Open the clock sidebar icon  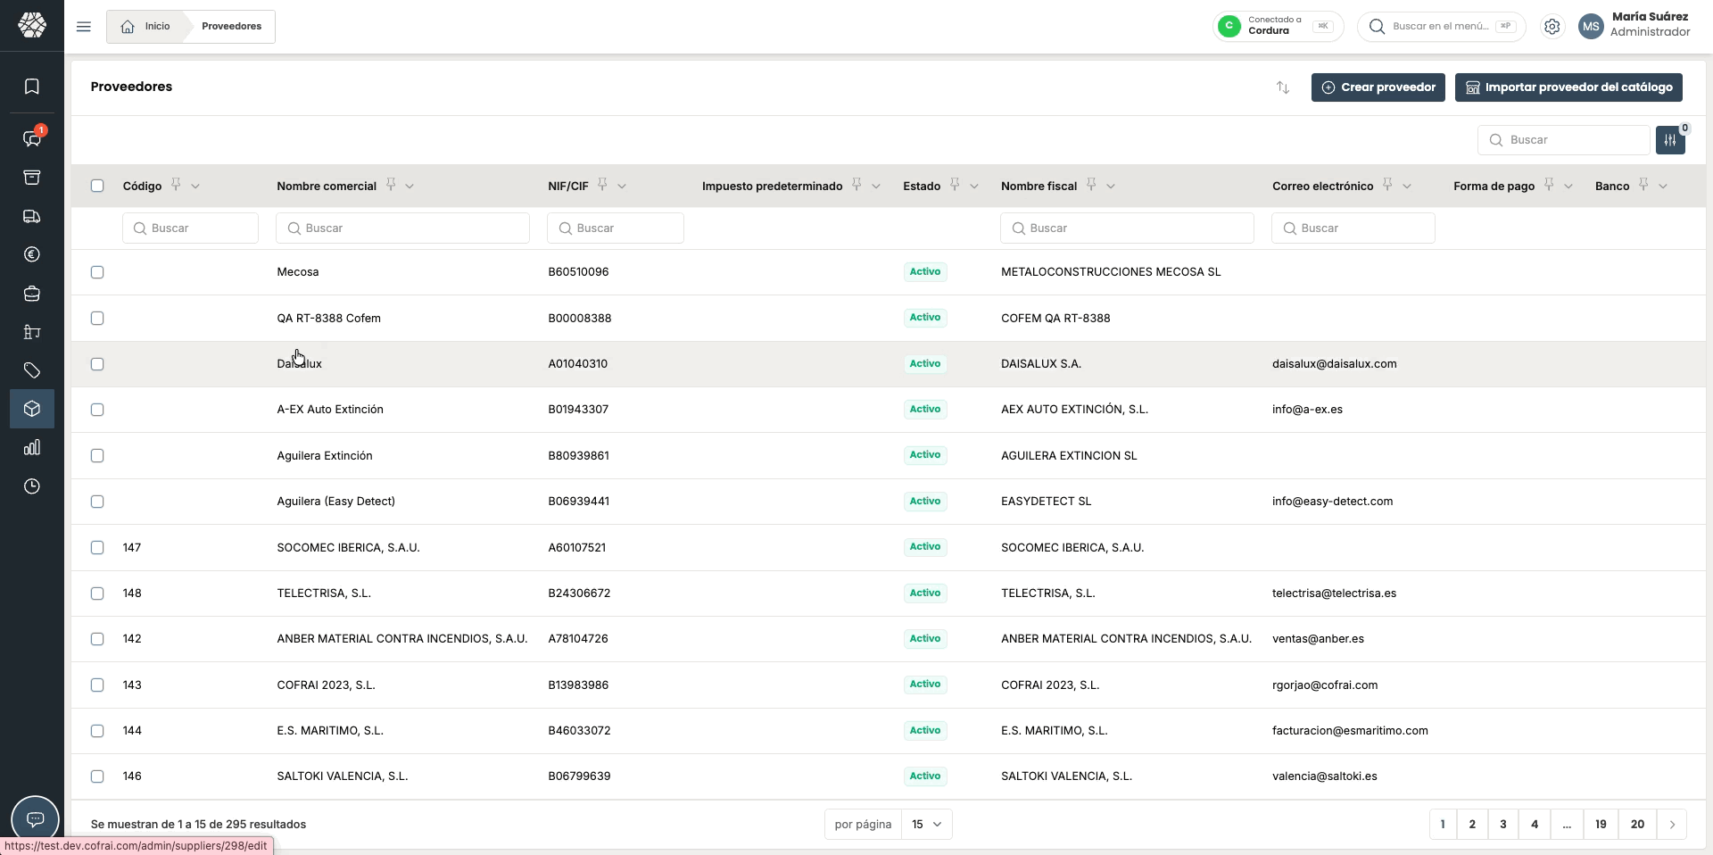click(32, 486)
